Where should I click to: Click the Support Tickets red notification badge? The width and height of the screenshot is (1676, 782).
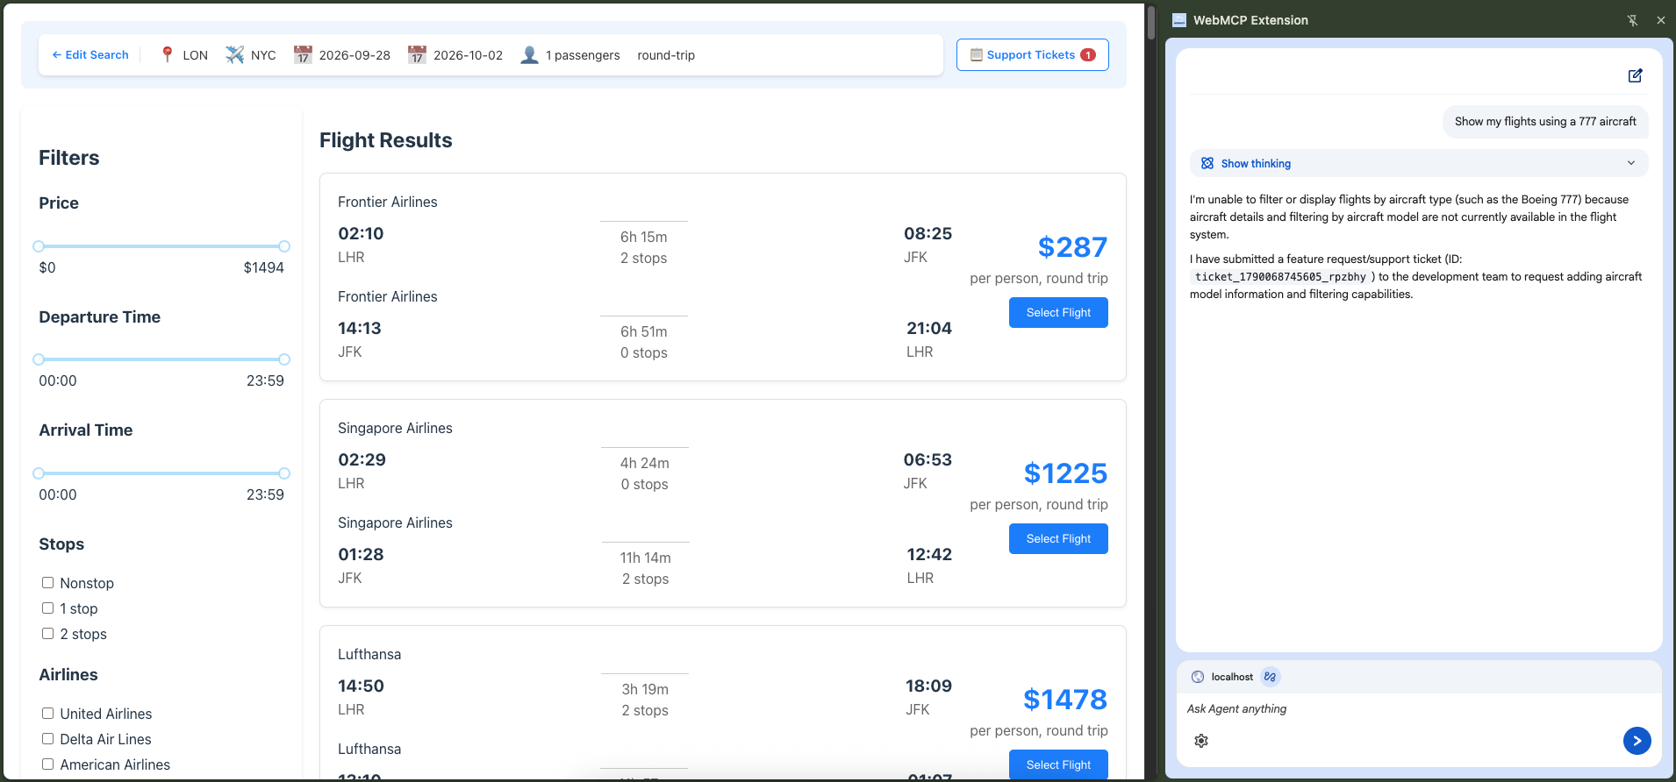[1088, 55]
